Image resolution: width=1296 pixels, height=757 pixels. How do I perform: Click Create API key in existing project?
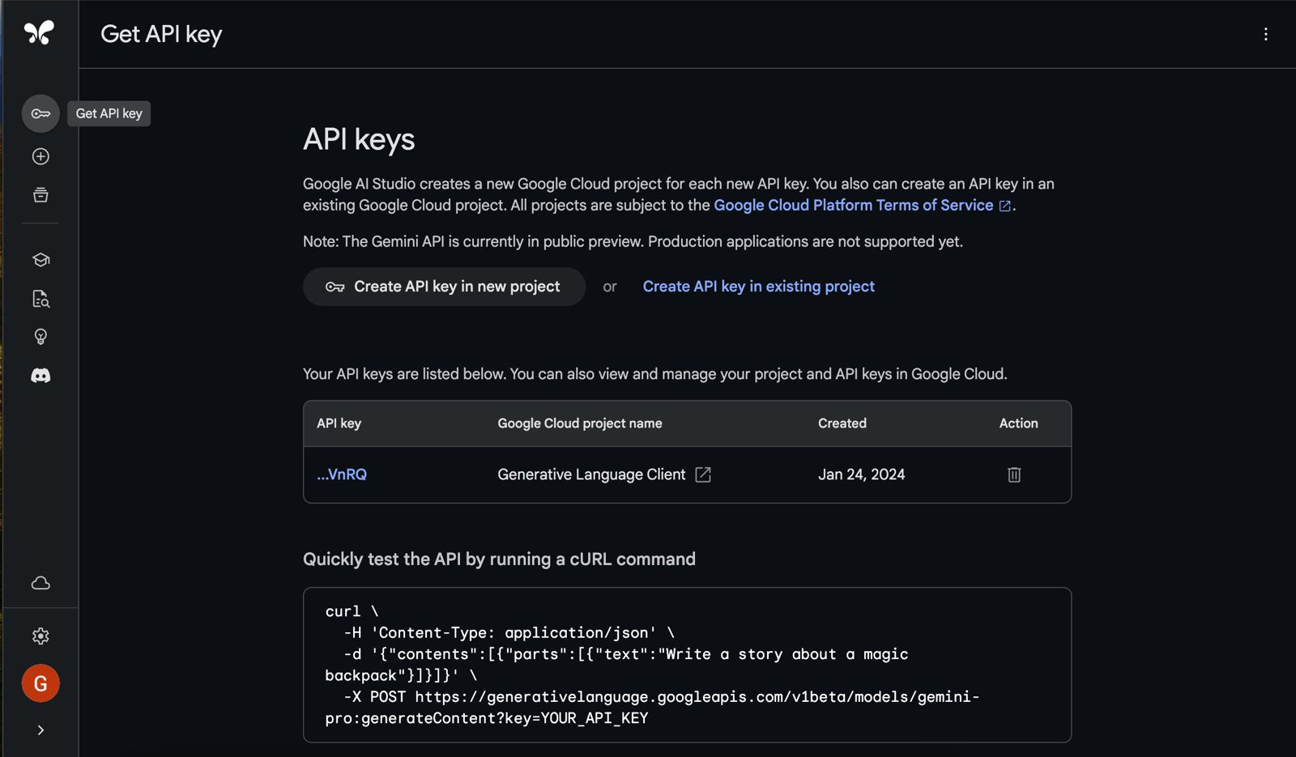pyautogui.click(x=759, y=287)
